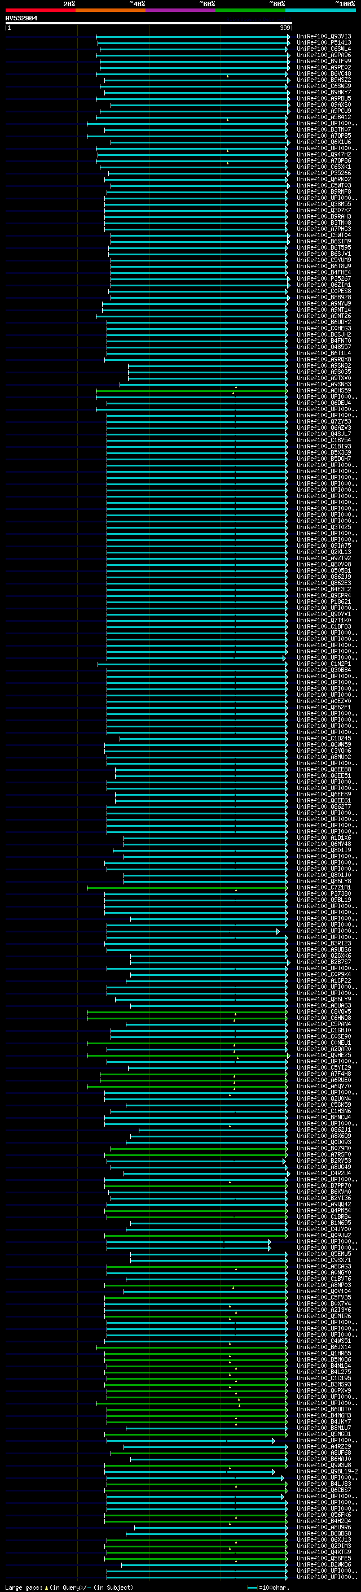Open hit UniRef100_A9PA96
361x1592 pixels.
(323, 55)
